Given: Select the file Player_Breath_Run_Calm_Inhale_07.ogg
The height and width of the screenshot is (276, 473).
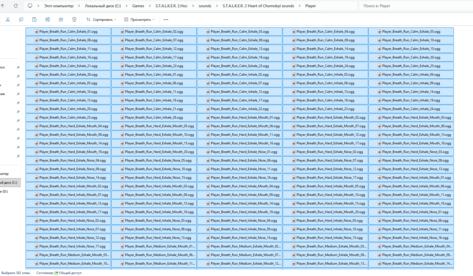Looking at the screenshot, I should point(240,83).
